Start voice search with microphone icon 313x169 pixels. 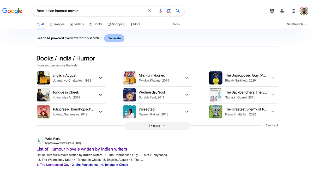[x=160, y=11]
